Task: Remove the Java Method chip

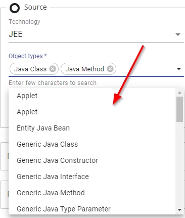Action: coord(110,69)
